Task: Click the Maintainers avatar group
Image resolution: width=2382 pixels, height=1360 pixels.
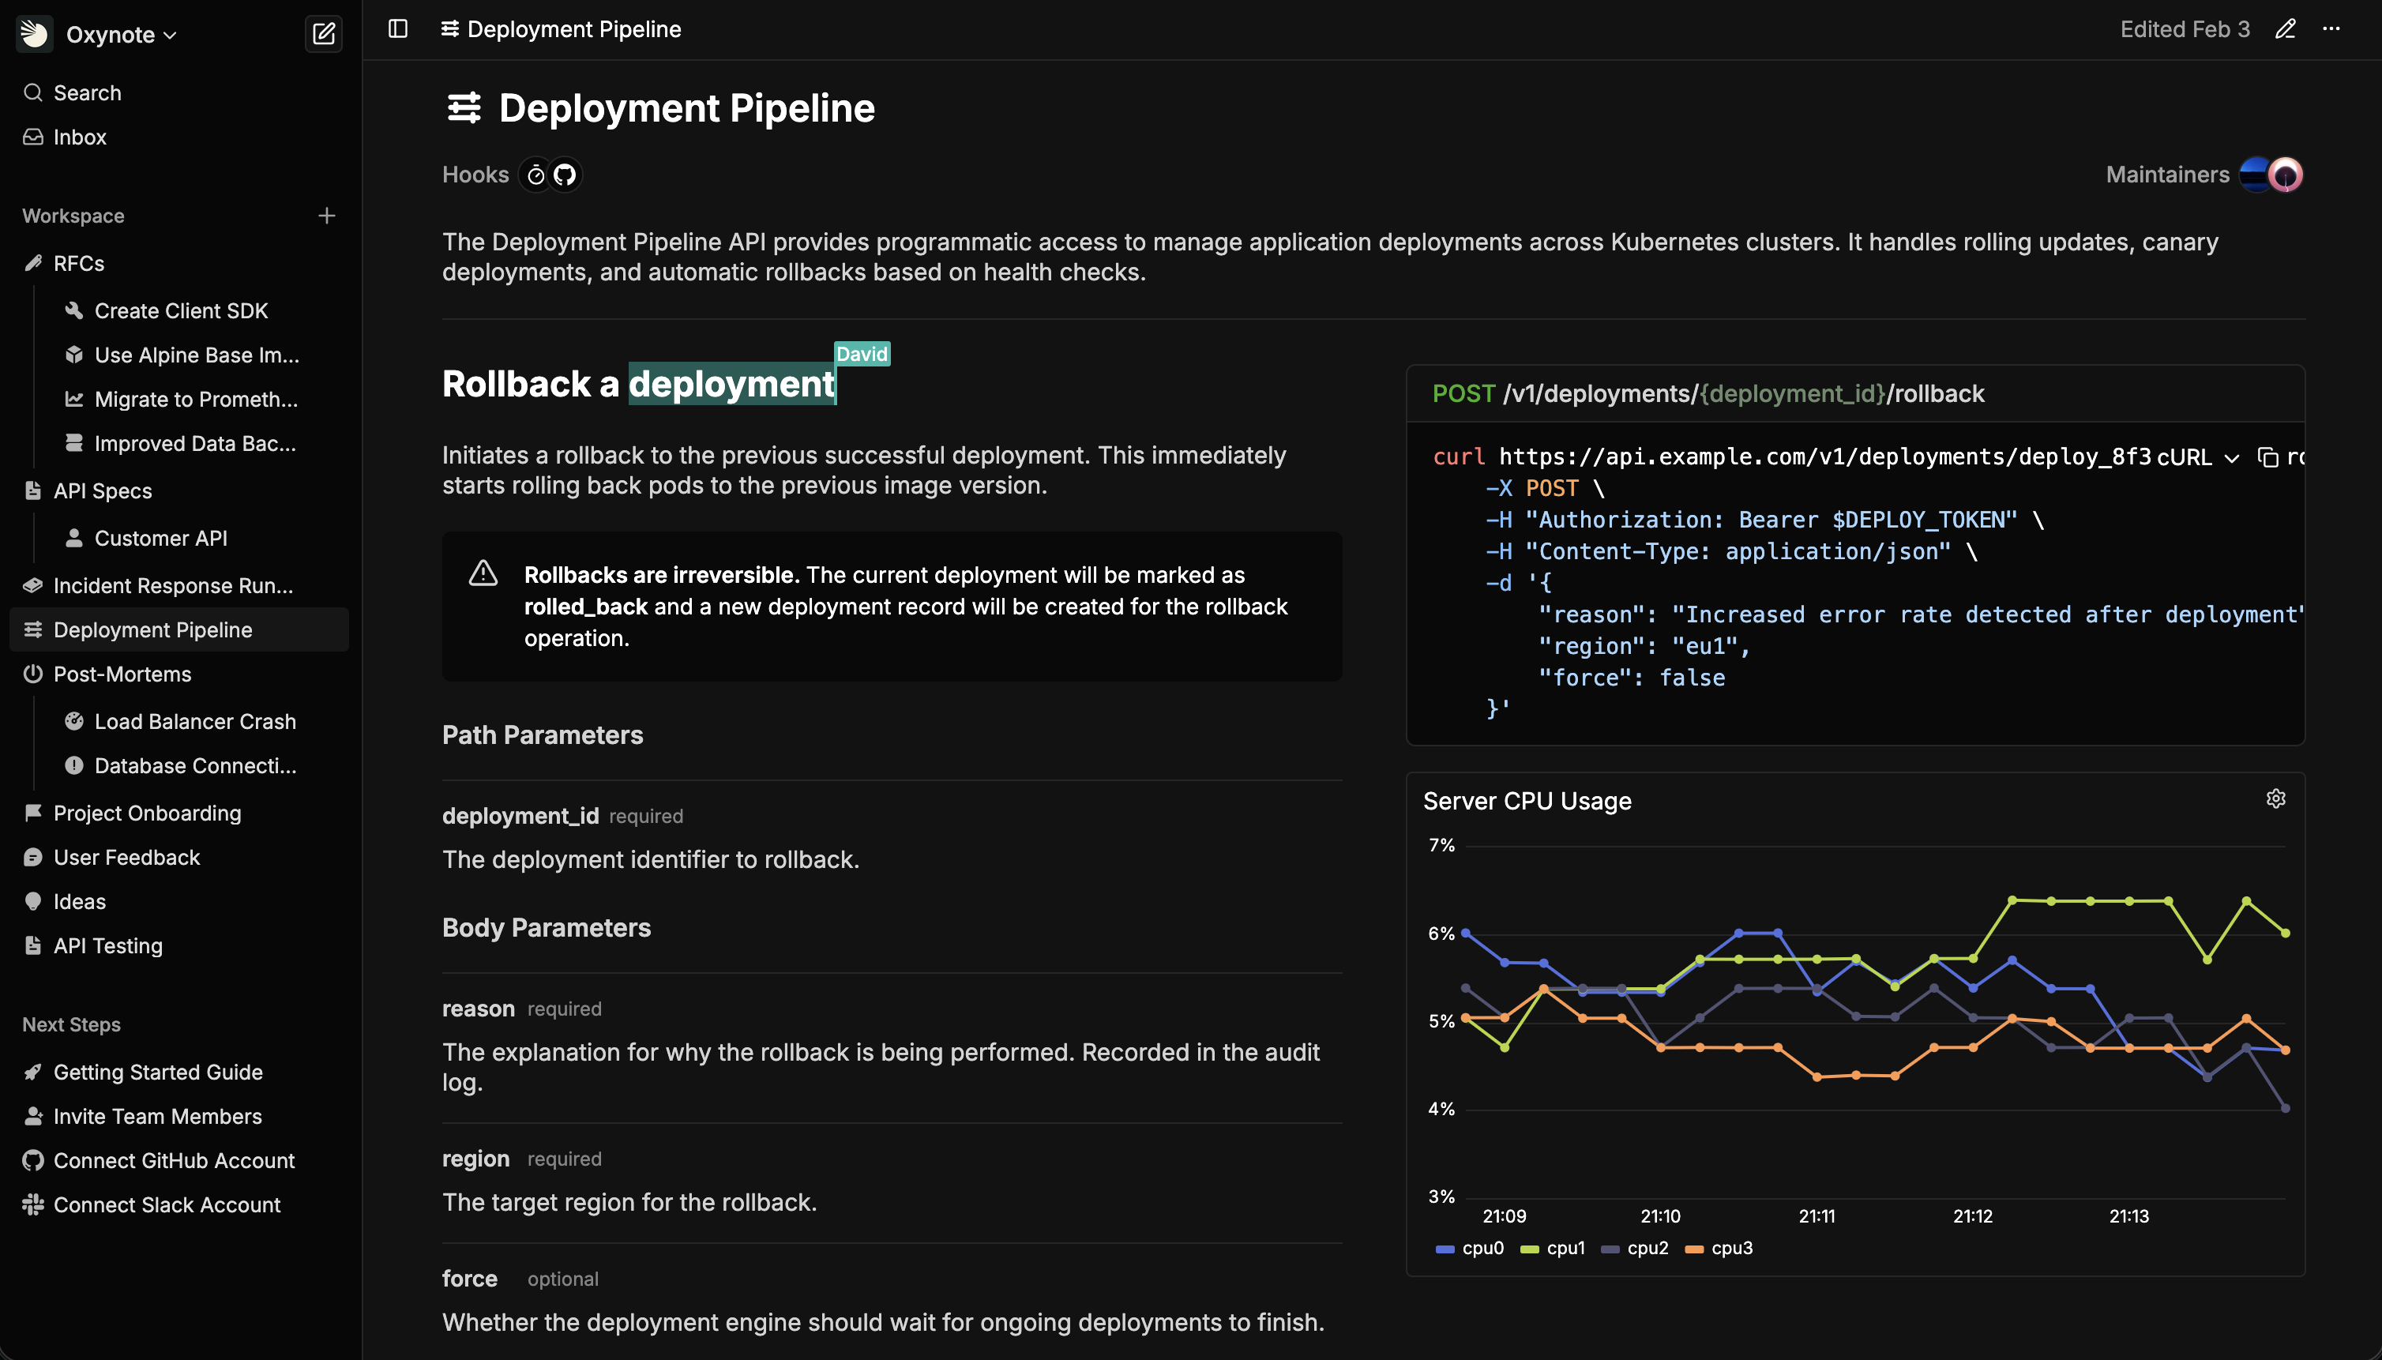Action: pos(2271,175)
